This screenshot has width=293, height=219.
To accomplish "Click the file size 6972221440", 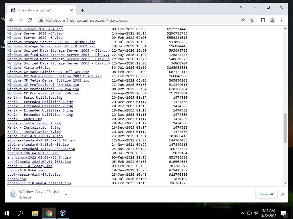I will [177, 29].
